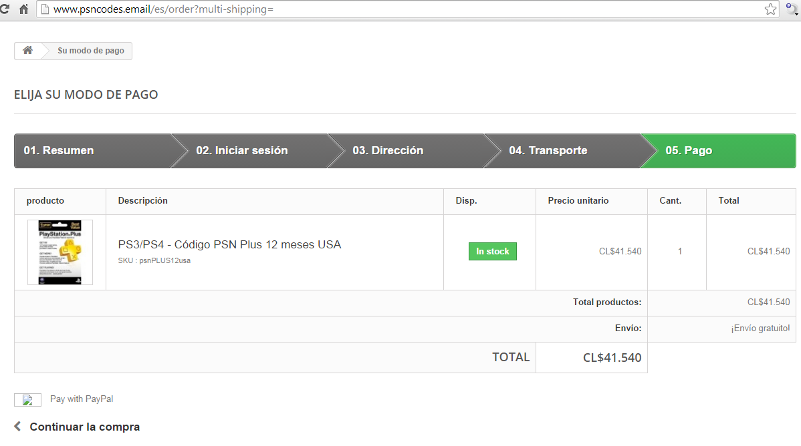Click the page info icon in address bar
The height and width of the screenshot is (446, 801).
coord(45,9)
